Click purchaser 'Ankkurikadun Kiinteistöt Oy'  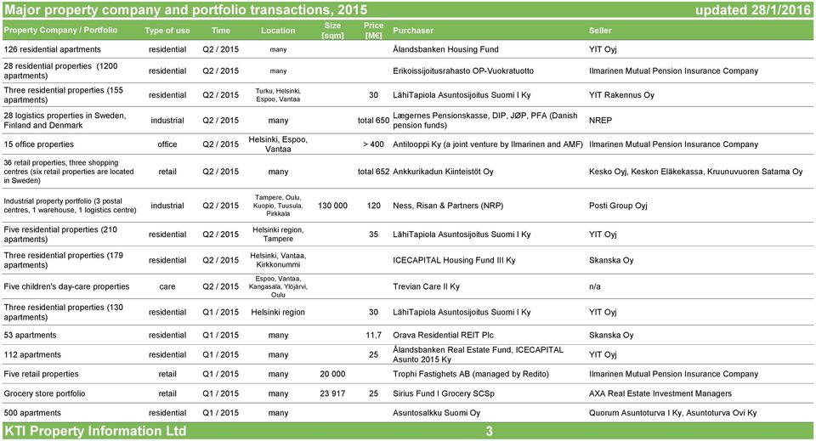tap(443, 172)
